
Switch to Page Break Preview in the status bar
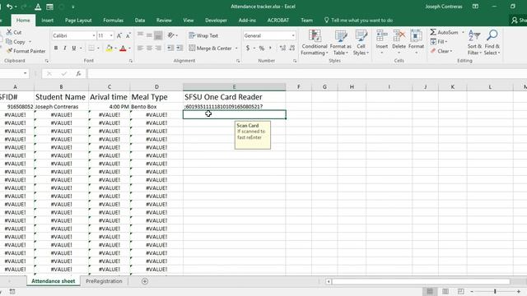pyautogui.click(x=460, y=291)
